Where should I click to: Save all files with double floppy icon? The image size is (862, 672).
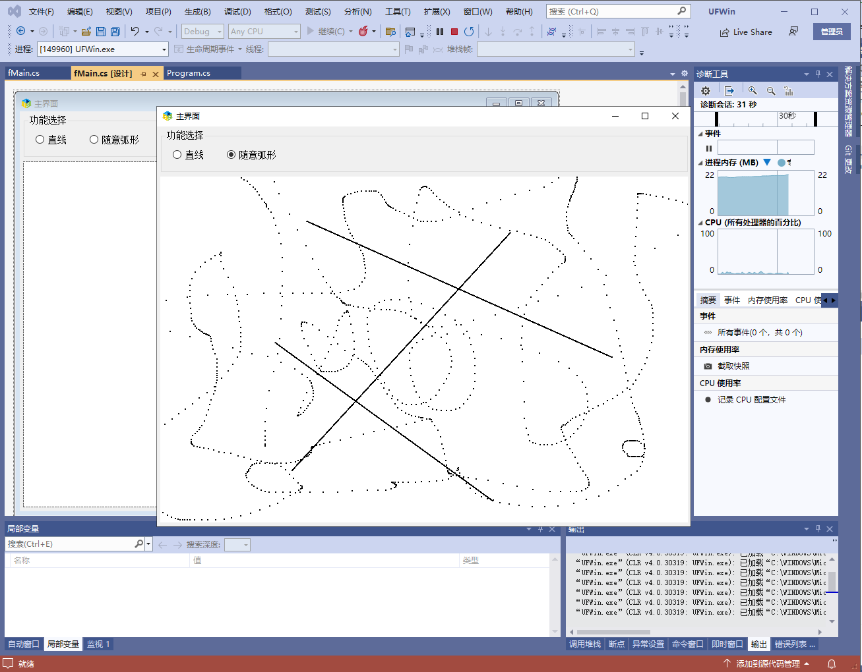115,31
